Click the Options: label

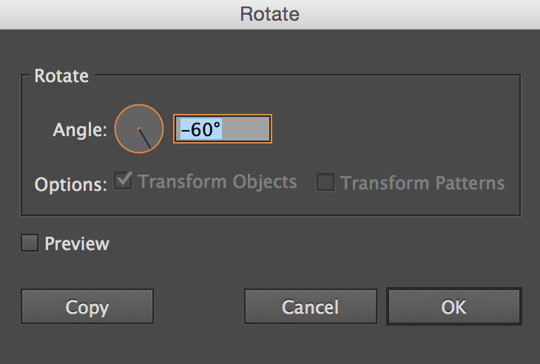point(70,184)
